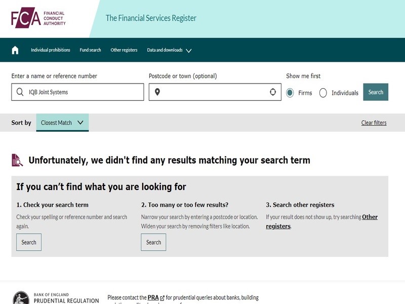
Task: Select the Firms radio button
Action: 290,93
